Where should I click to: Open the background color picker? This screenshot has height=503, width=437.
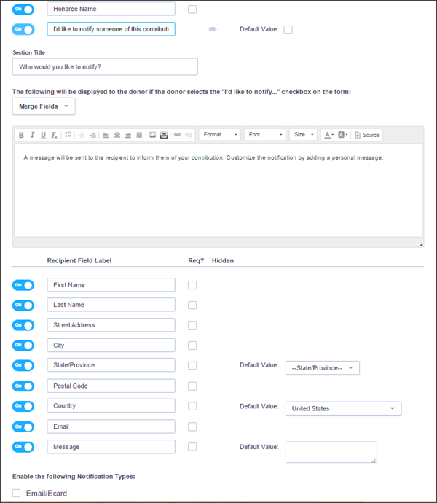[342, 135]
